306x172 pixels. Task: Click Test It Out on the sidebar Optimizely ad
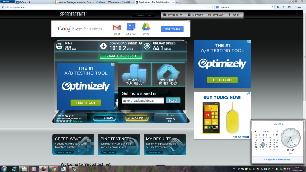click(x=222, y=80)
